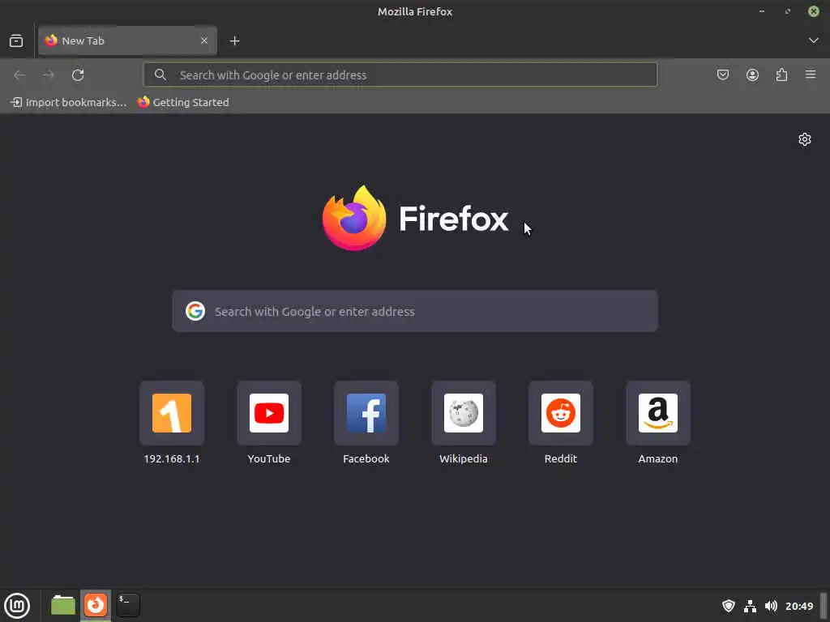Open the volume speaker tray icon

[771, 606]
